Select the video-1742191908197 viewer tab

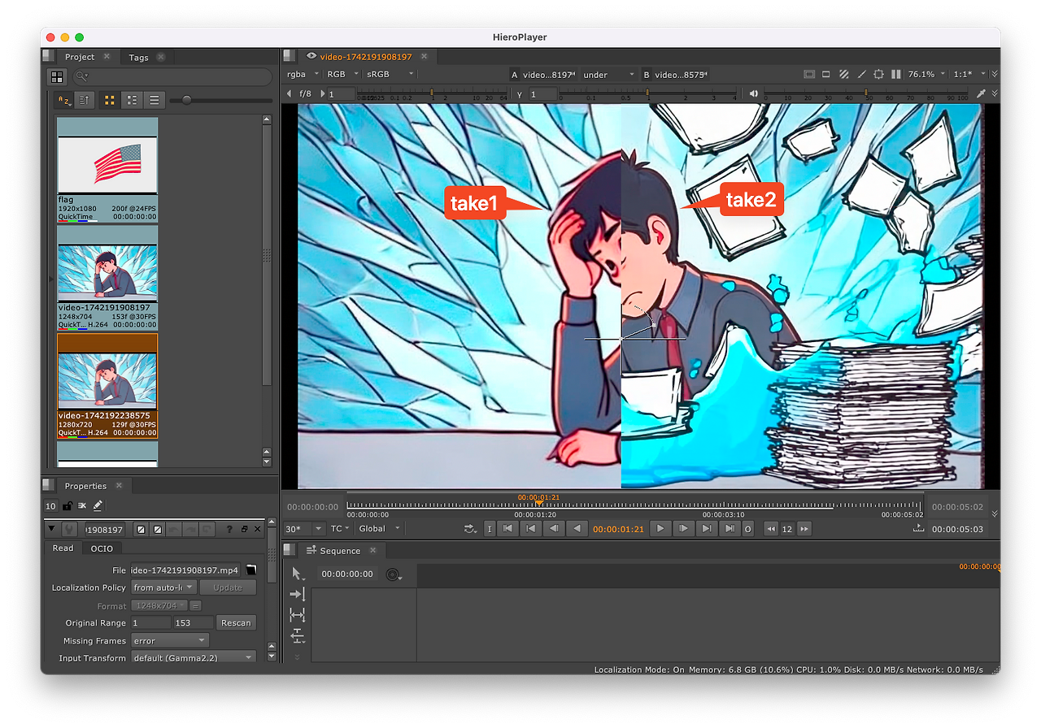(x=366, y=57)
